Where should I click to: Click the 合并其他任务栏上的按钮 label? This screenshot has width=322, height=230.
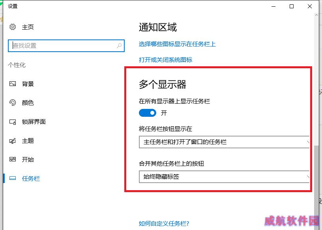(172, 164)
